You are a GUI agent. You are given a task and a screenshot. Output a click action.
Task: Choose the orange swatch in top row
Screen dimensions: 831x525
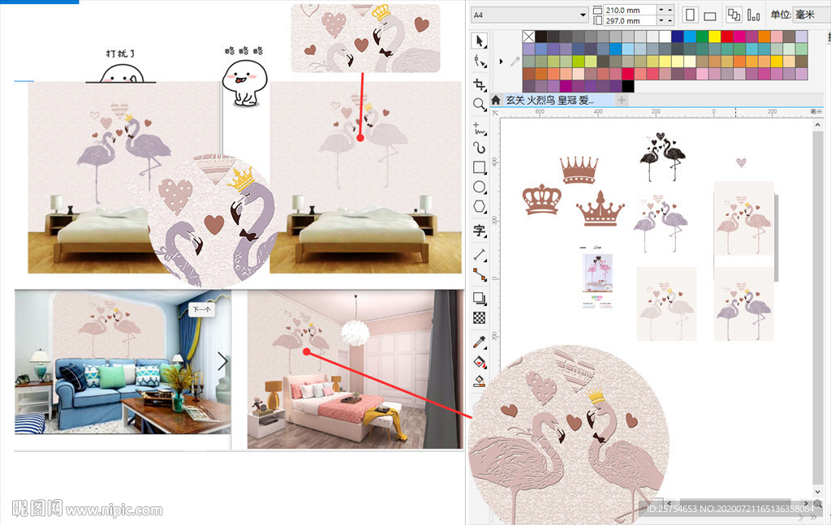point(764,37)
